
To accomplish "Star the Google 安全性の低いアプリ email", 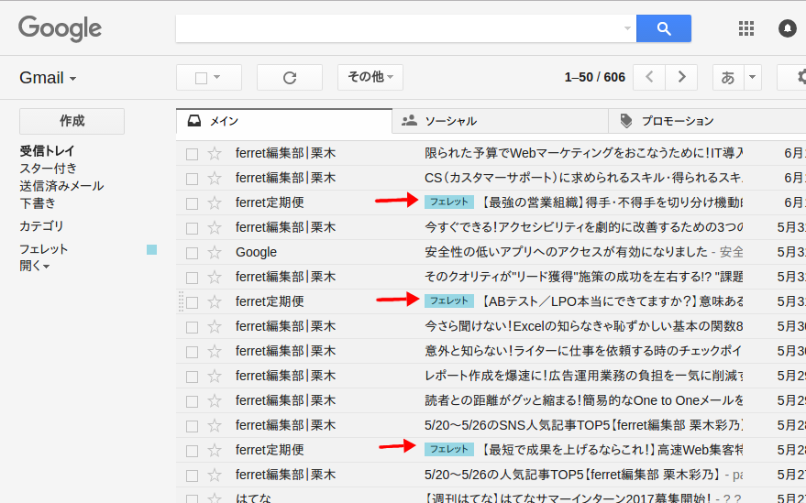I will (x=215, y=252).
